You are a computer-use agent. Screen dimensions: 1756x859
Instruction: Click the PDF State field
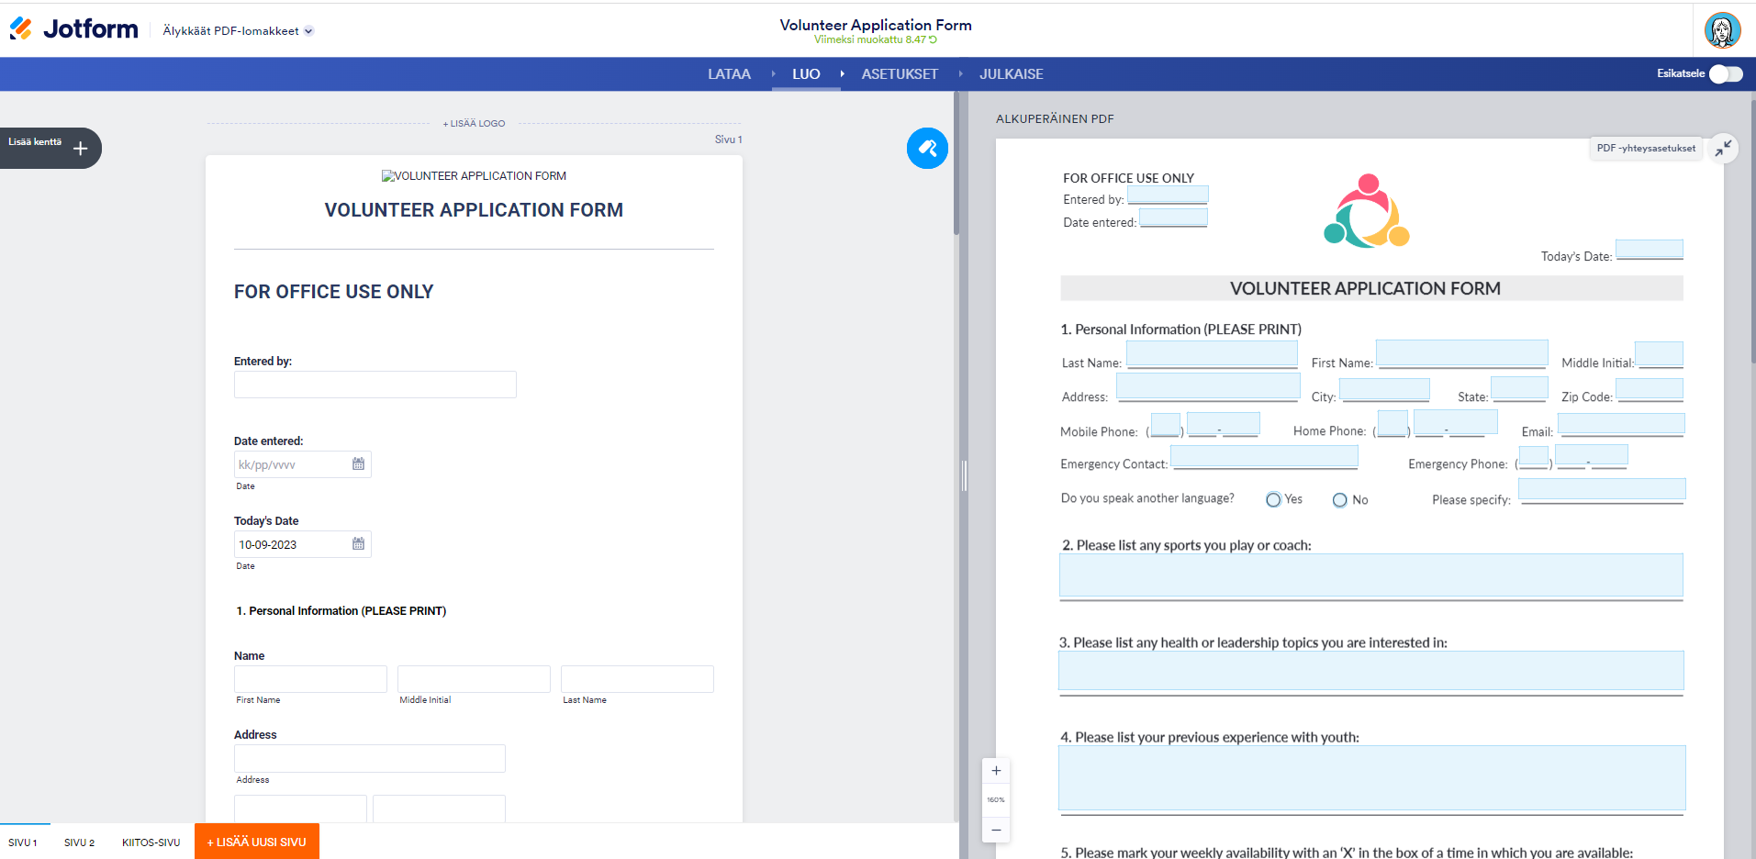[1519, 388]
